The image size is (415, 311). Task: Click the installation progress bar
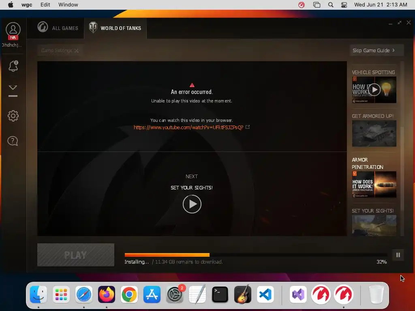click(x=256, y=255)
